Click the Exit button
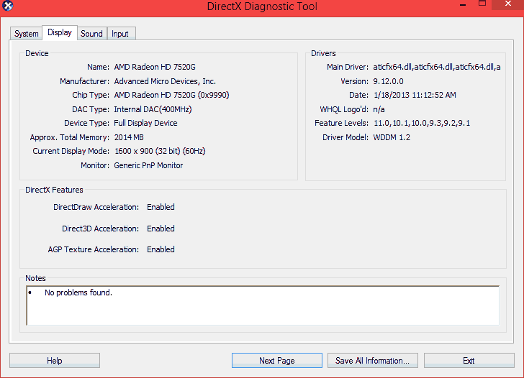Screen dimensions: 524x378 coord(469,361)
